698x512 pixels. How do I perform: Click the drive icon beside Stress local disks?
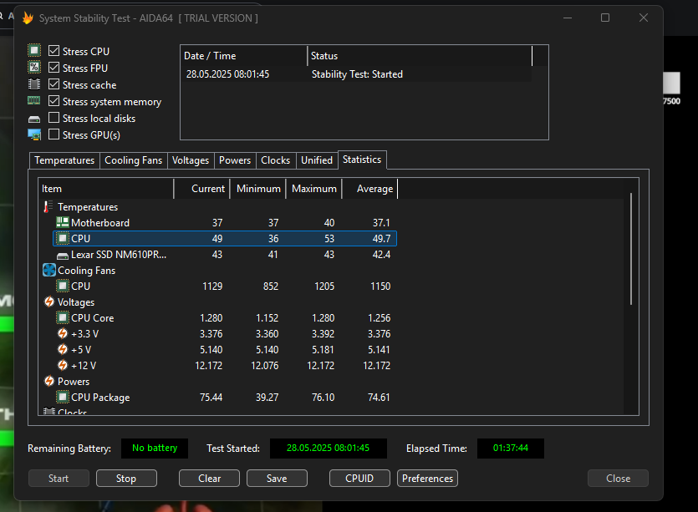pos(34,119)
